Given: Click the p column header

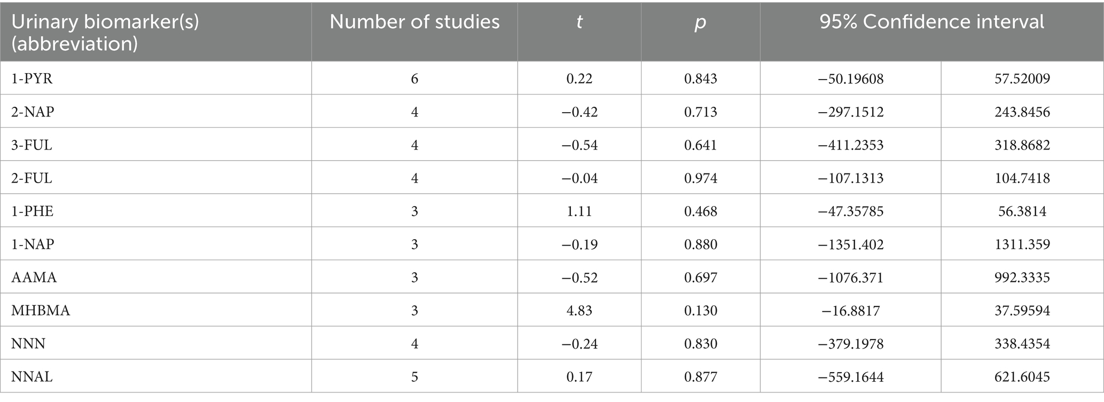Looking at the screenshot, I should click(x=700, y=23).
